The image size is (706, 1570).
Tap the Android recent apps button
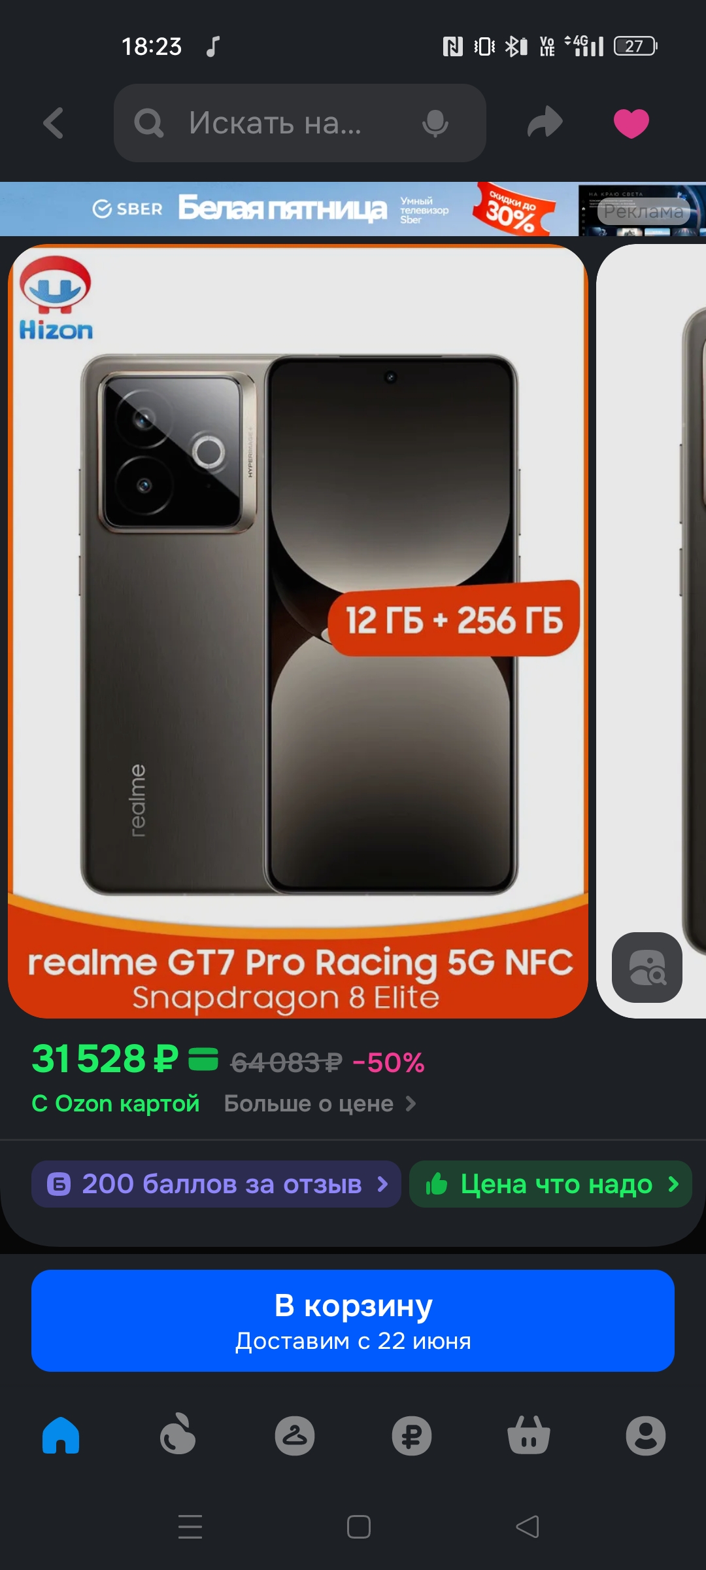(x=190, y=1527)
